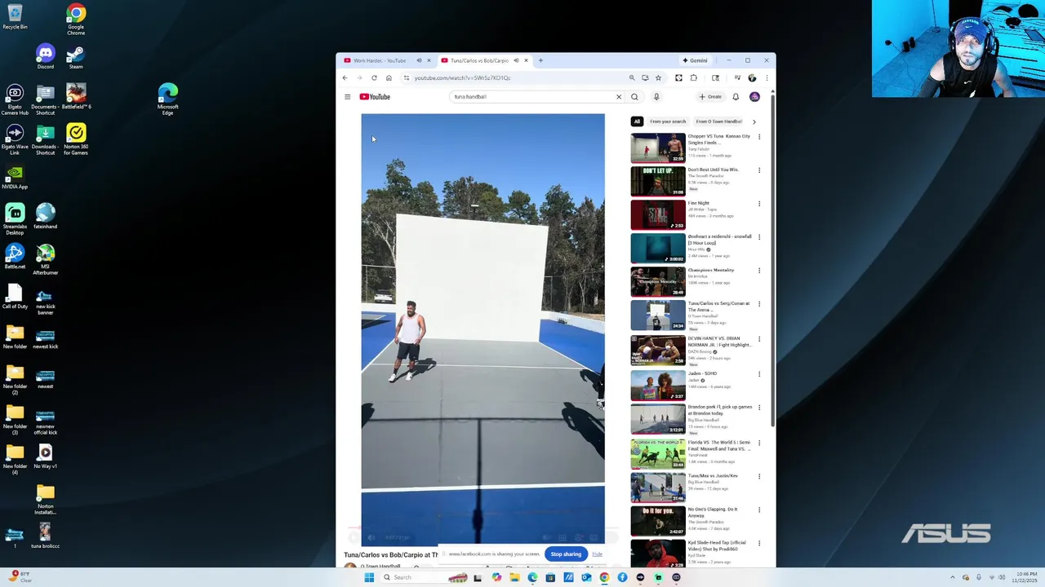This screenshot has height=587, width=1045.
Task: Open options for Brandon park pick up games
Action: (x=759, y=408)
